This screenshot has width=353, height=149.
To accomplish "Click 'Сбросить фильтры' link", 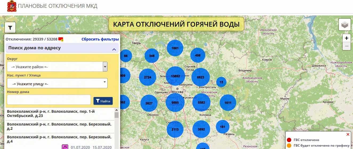I will click(x=100, y=39).
